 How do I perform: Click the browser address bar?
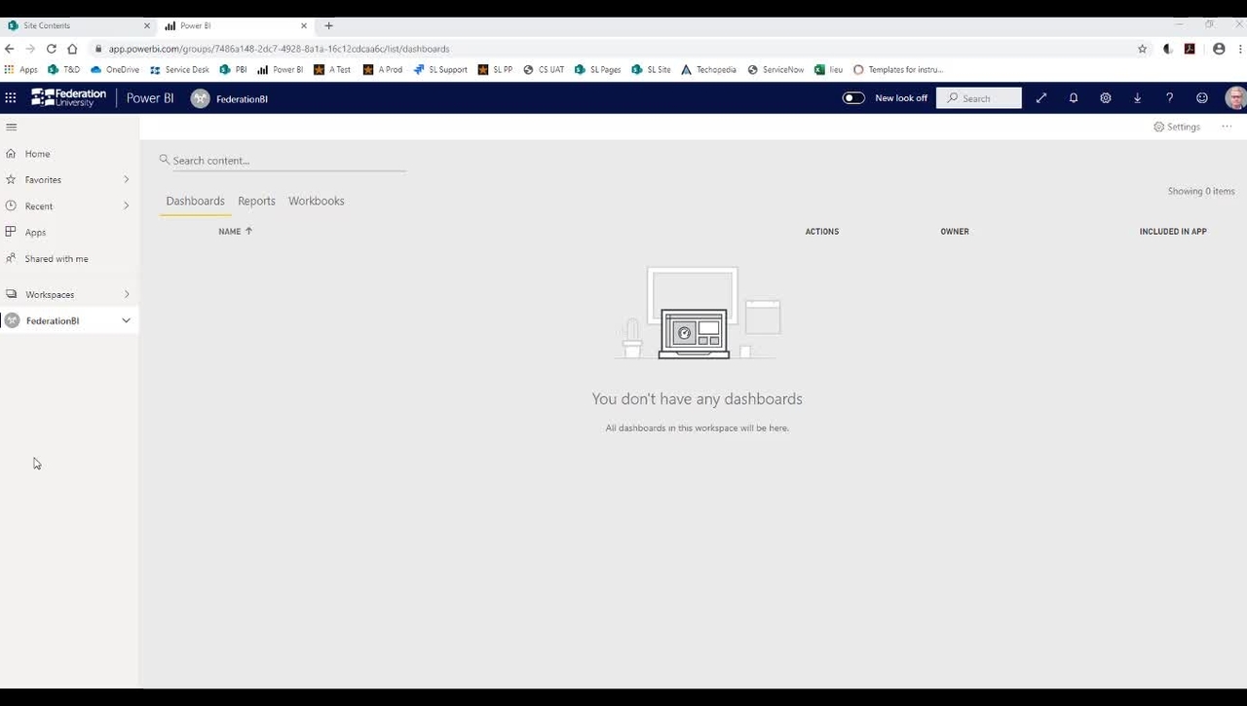pyautogui.click(x=614, y=49)
